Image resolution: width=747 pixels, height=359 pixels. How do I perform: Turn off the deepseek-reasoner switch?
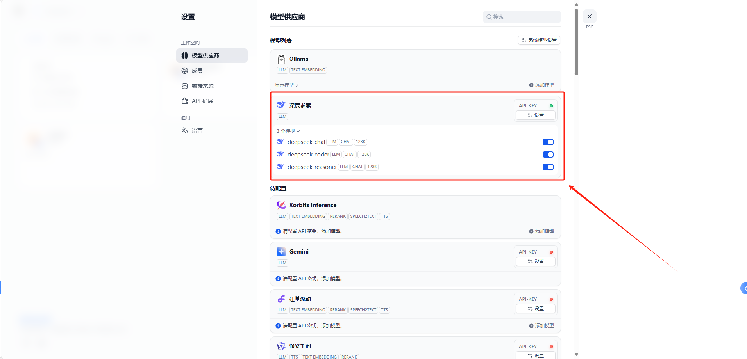(x=548, y=167)
